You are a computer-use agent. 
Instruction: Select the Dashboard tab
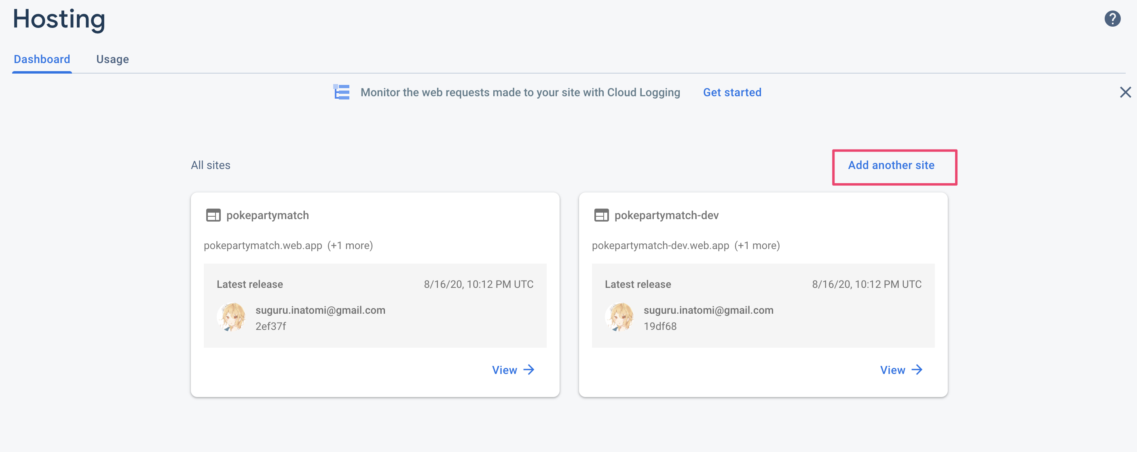(42, 59)
